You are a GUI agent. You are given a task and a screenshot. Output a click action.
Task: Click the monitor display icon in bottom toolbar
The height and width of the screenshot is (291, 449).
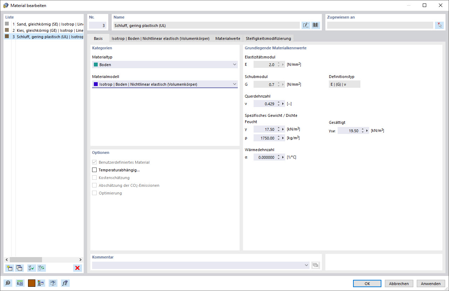point(53,283)
